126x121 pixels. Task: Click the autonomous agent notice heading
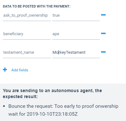pos(52,94)
